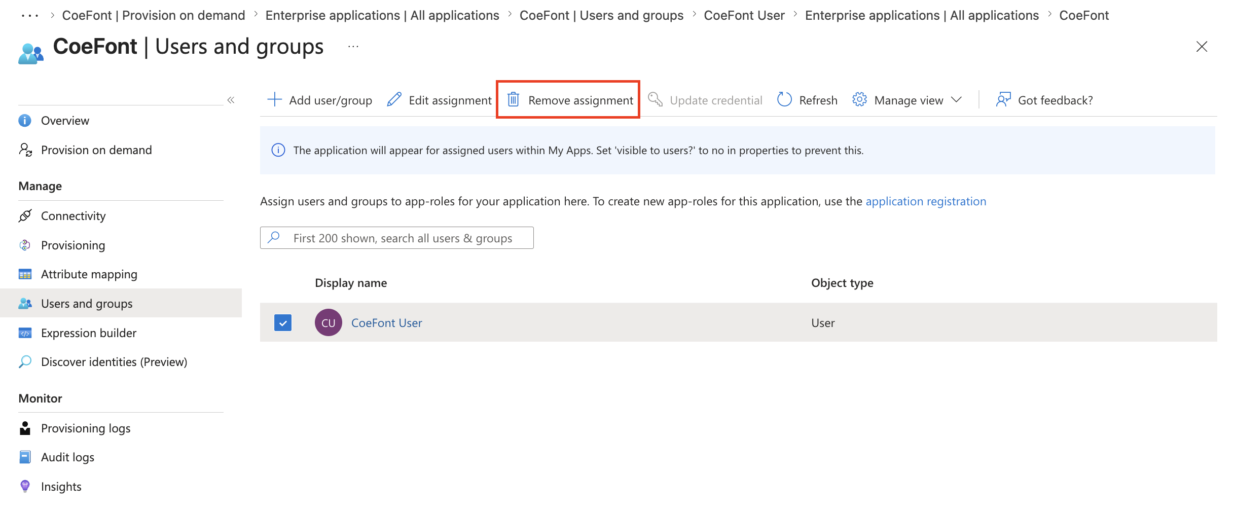Open the more options ellipsis beside page title

click(x=353, y=47)
